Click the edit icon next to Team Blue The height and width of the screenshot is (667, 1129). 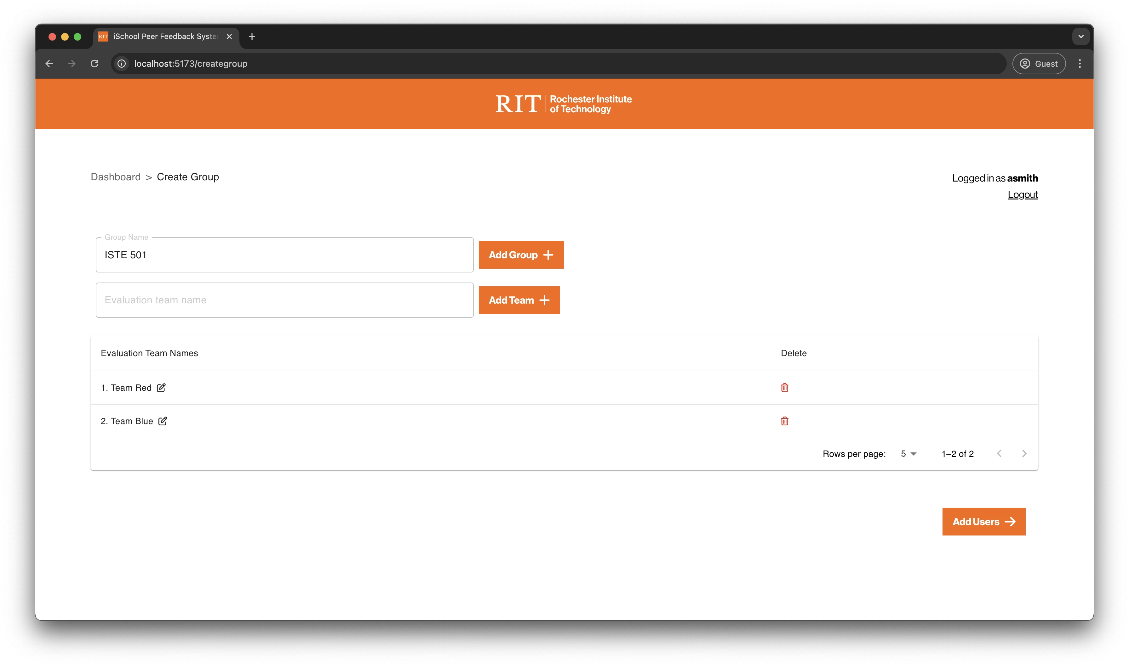click(163, 421)
